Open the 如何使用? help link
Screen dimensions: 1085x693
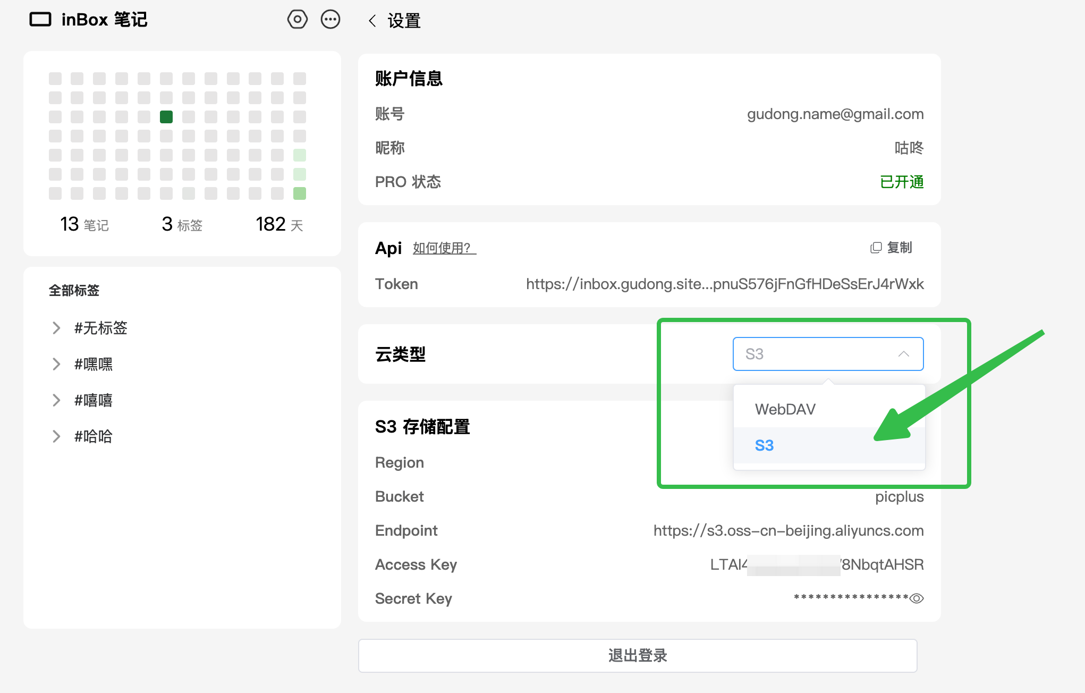tap(444, 248)
